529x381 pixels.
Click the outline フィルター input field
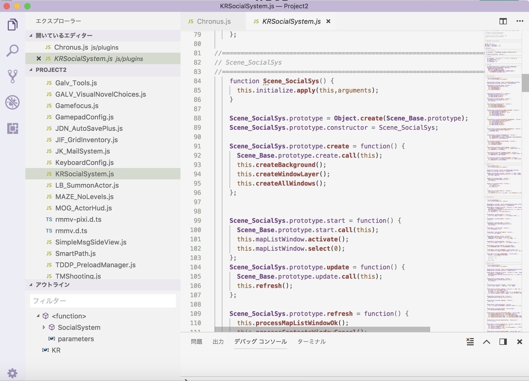click(103, 301)
